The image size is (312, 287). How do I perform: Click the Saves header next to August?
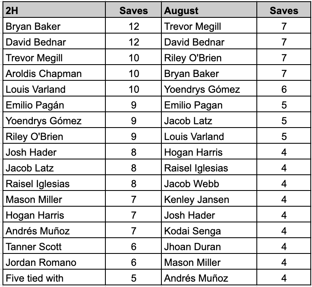click(284, 10)
